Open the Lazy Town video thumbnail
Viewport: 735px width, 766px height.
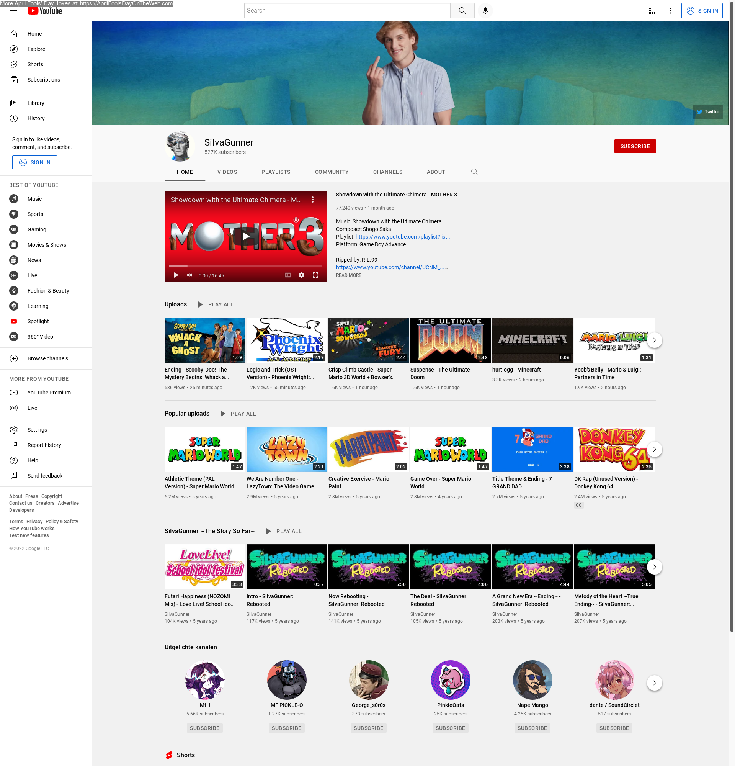click(x=287, y=449)
